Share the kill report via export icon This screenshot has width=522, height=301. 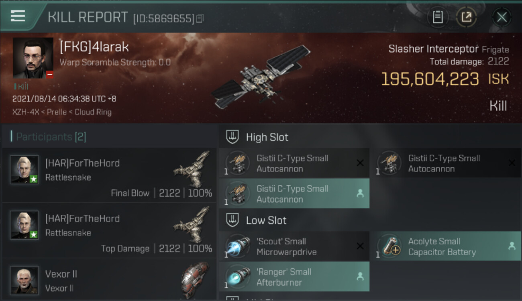tap(466, 17)
